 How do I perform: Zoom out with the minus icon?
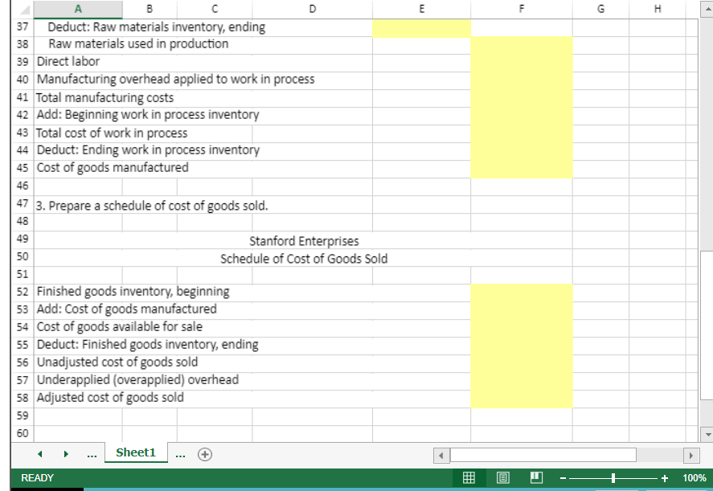pyautogui.click(x=562, y=477)
